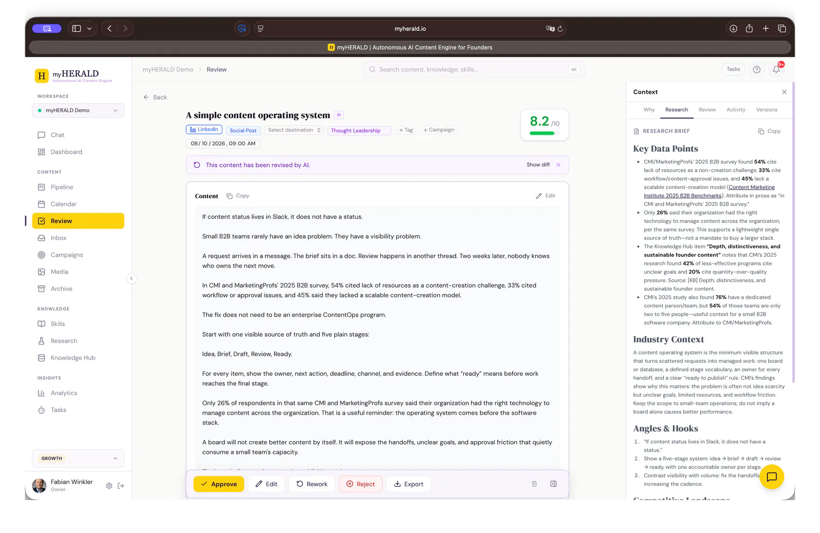Send the content for Rework
Viewport: 820px width, 533px height.
point(312,484)
